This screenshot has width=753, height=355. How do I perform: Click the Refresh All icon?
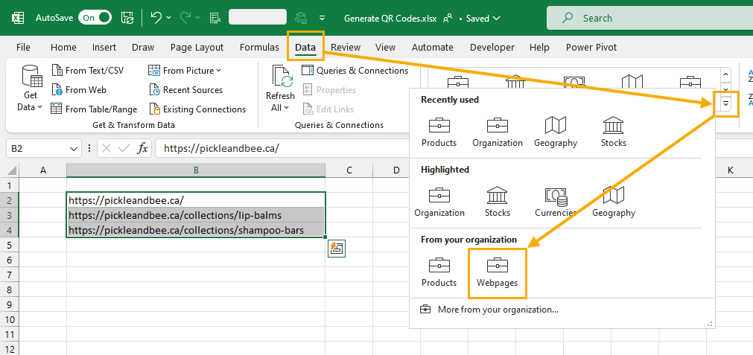click(x=280, y=76)
